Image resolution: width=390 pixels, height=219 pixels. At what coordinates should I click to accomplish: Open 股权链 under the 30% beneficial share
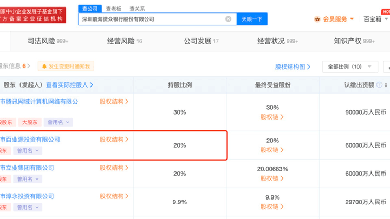(x=272, y=117)
